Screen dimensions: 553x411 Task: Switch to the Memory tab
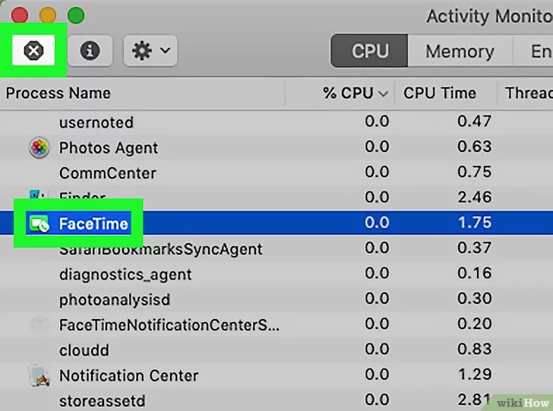click(460, 51)
